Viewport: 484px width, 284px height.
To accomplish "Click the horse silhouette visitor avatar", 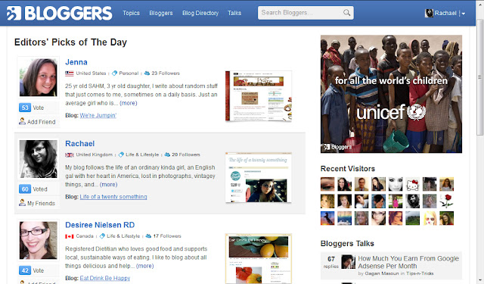I will pyautogui.click(x=327, y=218).
